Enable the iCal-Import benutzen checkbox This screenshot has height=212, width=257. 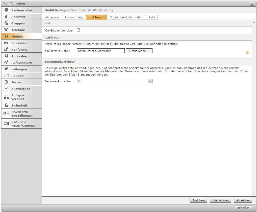pos(78,30)
